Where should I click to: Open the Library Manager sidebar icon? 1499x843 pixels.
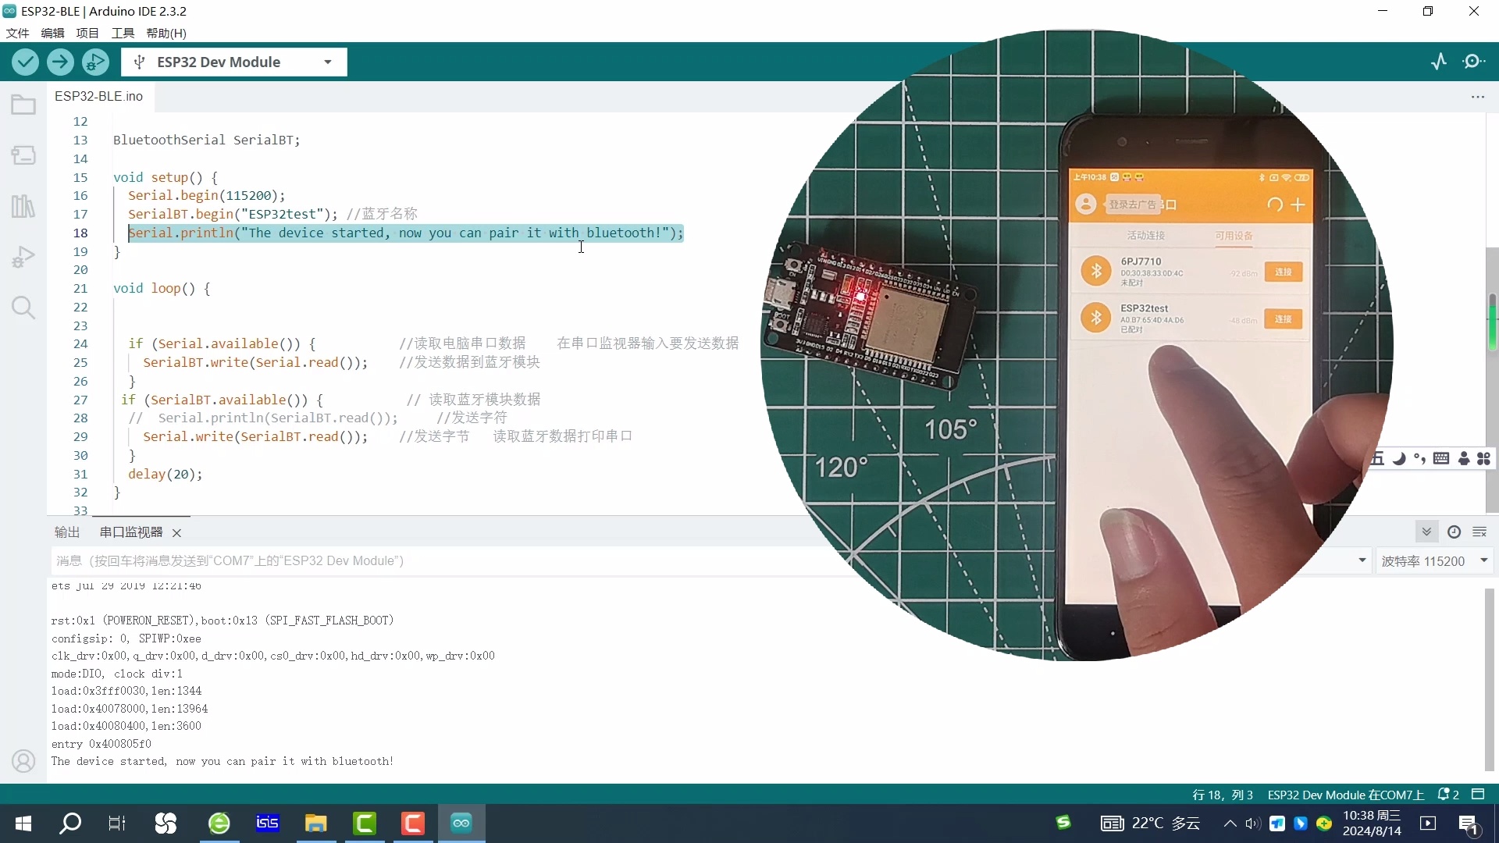click(23, 206)
